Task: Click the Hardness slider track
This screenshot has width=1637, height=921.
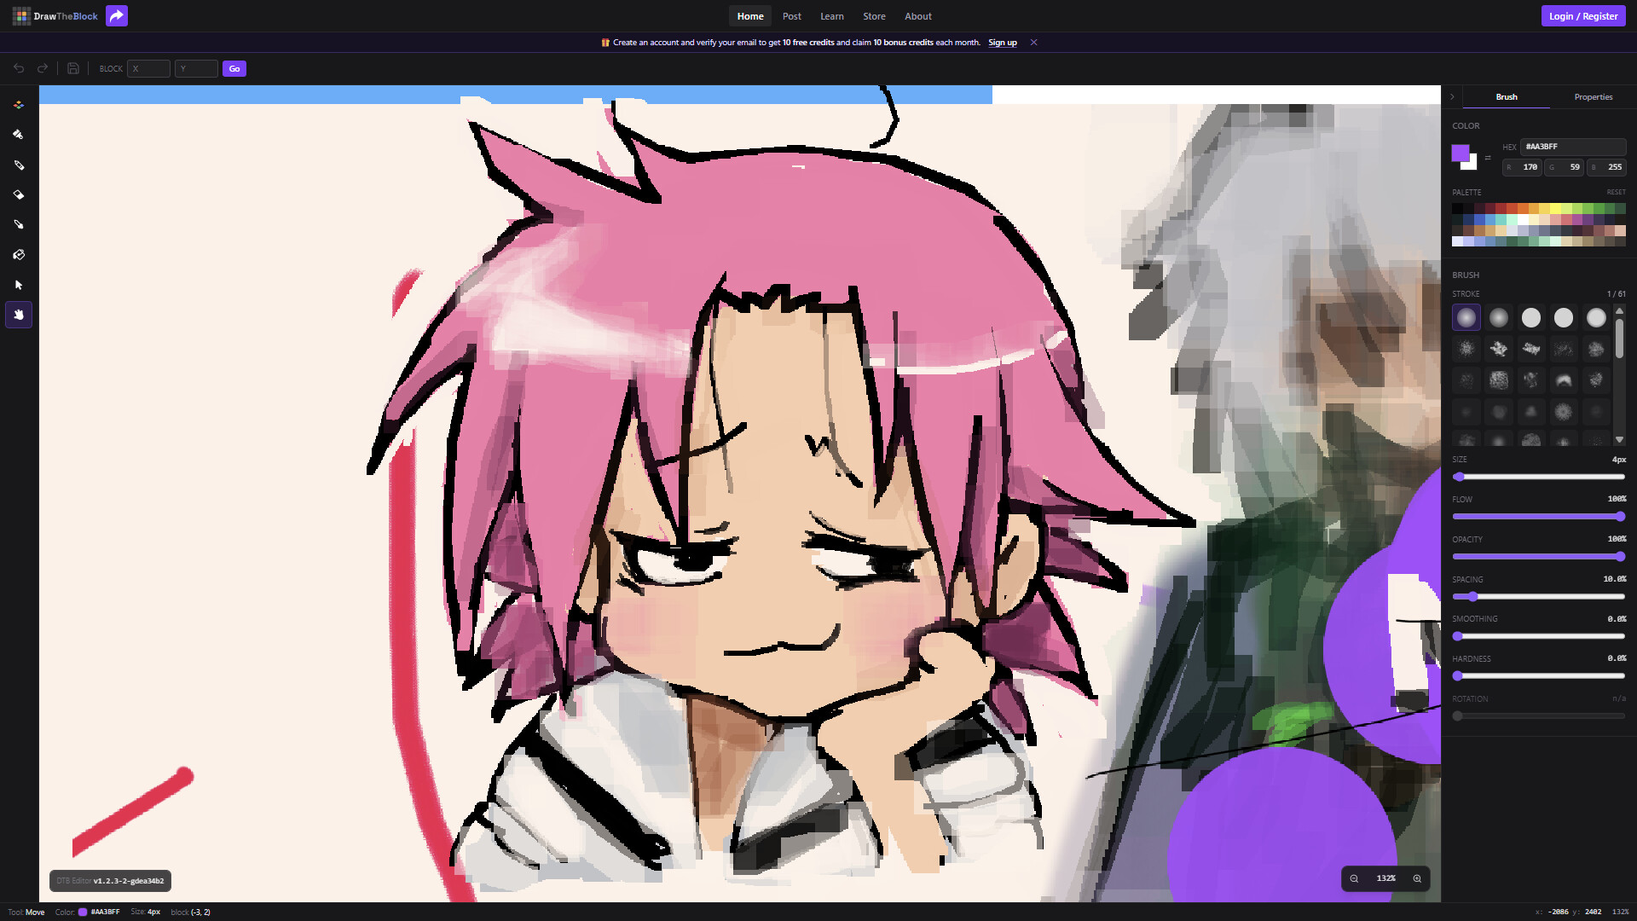Action: [x=1539, y=676]
